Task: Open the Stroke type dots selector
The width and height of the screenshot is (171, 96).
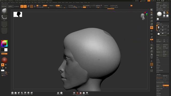Action: [x=4, y=17]
